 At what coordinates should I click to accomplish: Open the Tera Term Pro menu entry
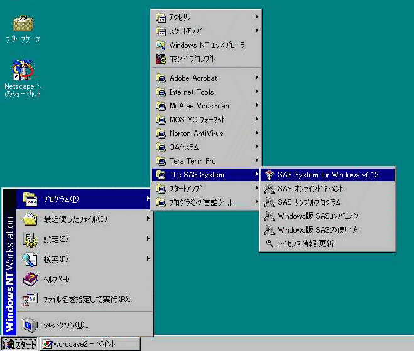click(192, 161)
